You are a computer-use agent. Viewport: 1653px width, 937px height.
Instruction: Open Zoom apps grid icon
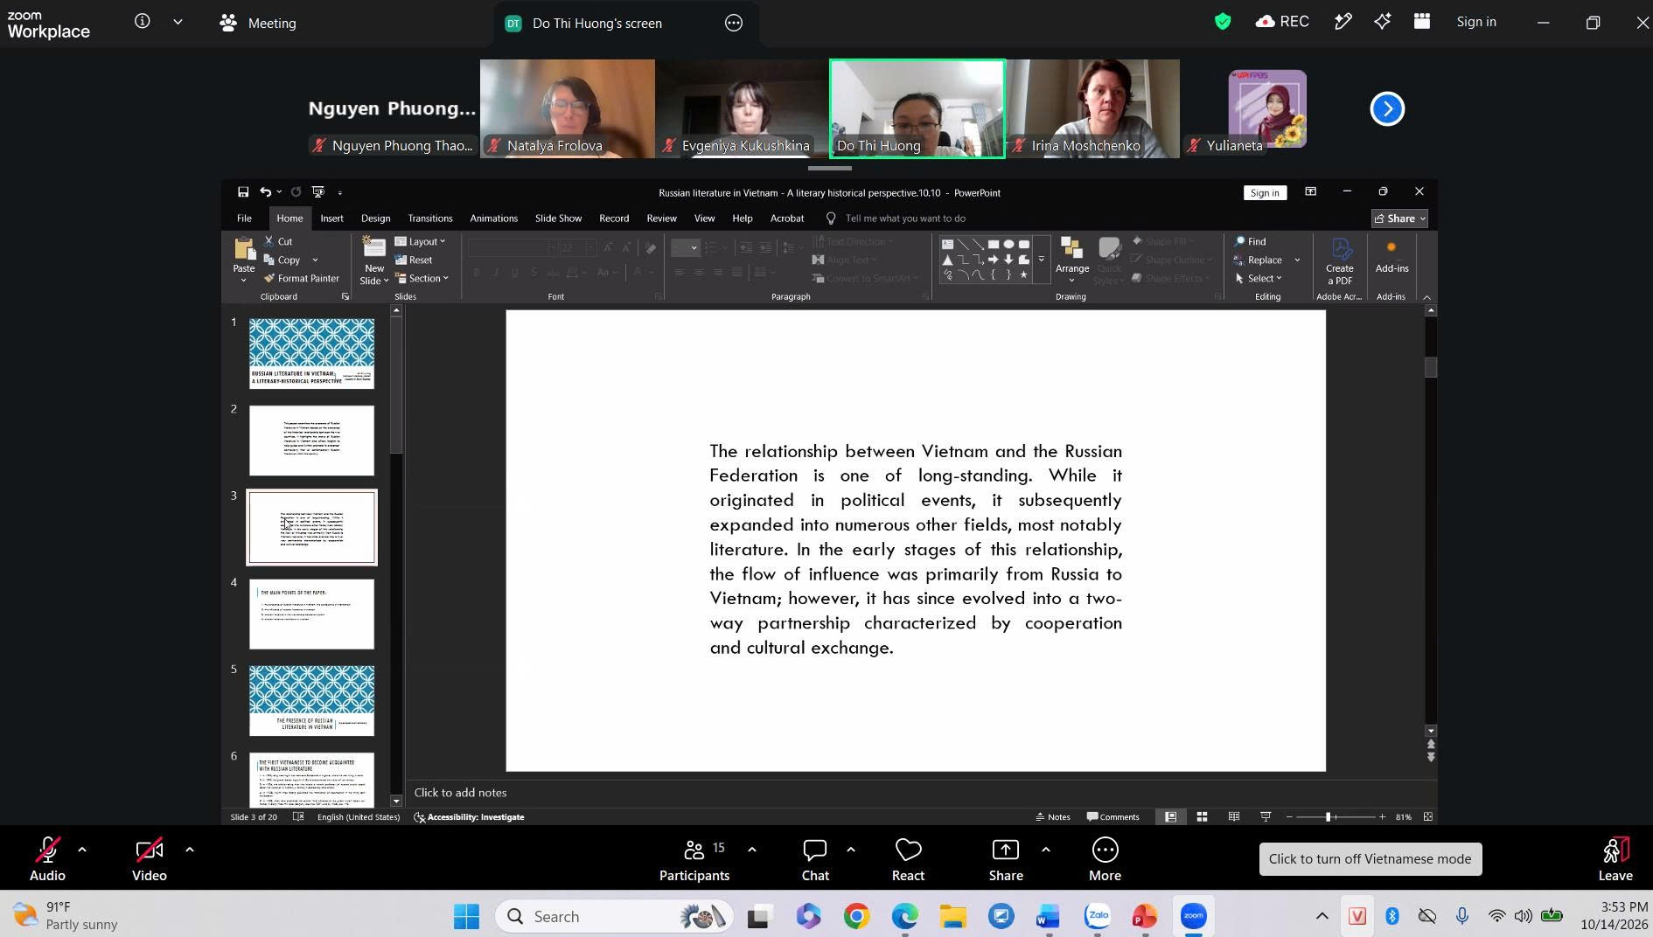pyautogui.click(x=1422, y=22)
